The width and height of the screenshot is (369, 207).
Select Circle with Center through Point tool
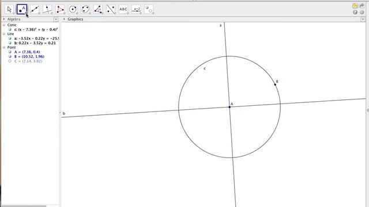73,9
